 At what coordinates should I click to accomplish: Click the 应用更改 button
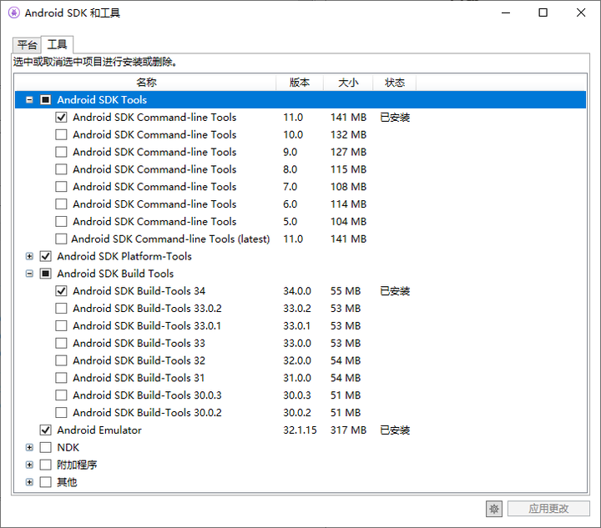point(548,509)
